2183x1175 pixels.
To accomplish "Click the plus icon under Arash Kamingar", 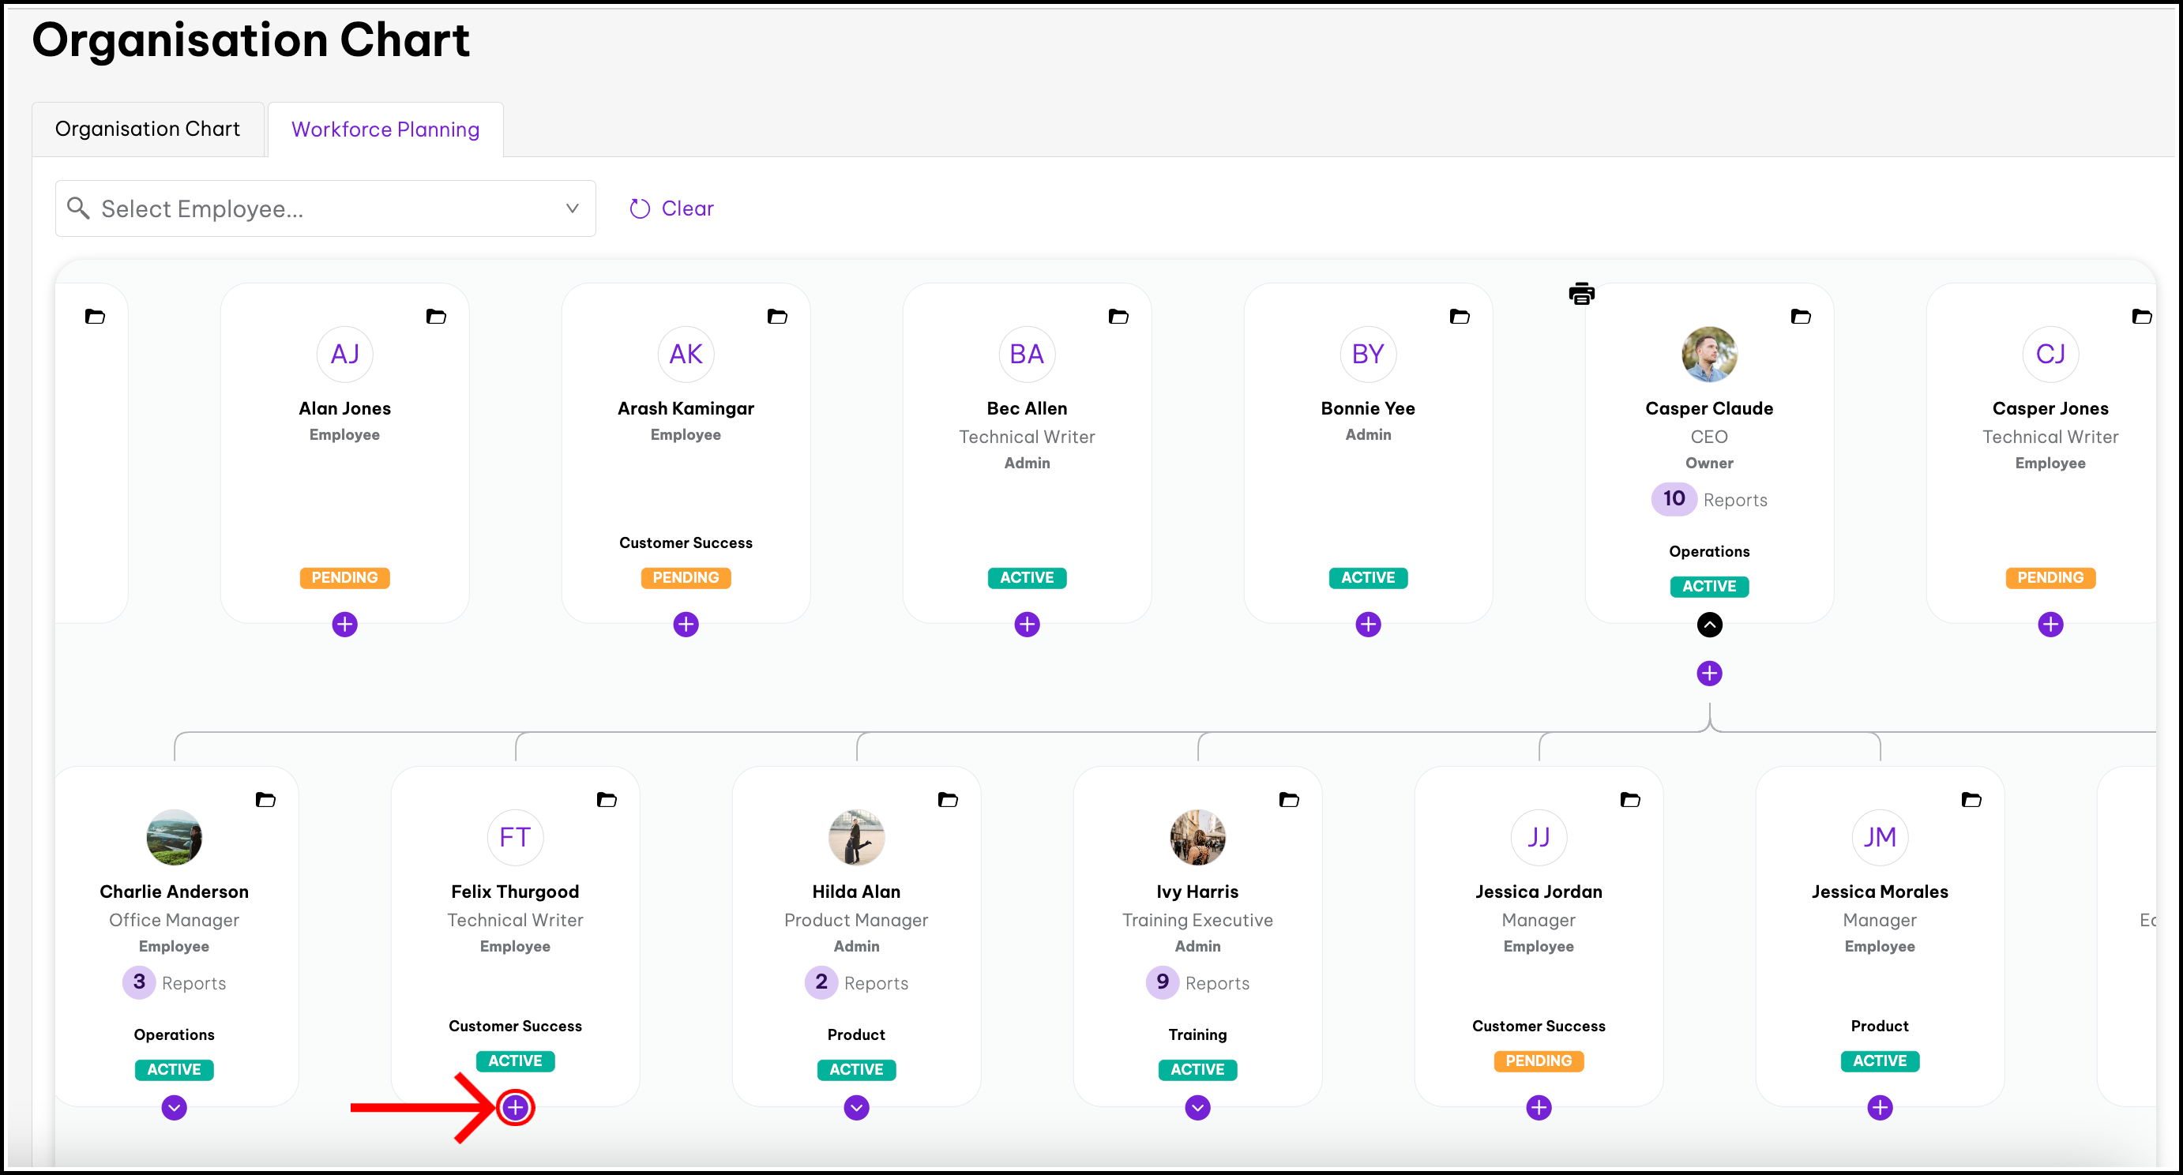I will 686,625.
